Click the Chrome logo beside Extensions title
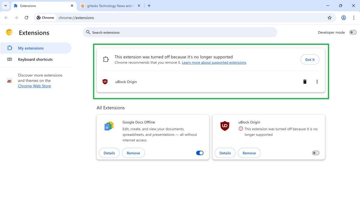The width and height of the screenshot is (360, 211). click(9, 32)
